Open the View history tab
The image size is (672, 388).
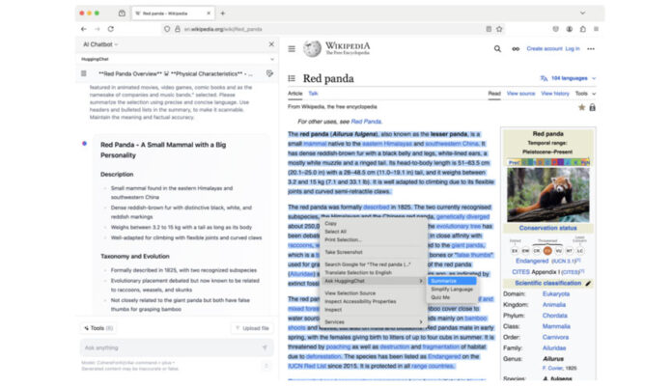coord(555,94)
